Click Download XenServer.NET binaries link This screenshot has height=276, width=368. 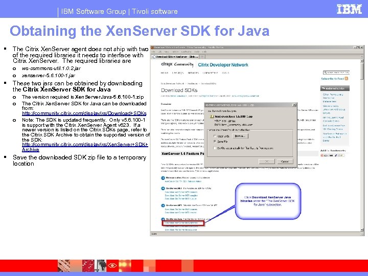181,192
